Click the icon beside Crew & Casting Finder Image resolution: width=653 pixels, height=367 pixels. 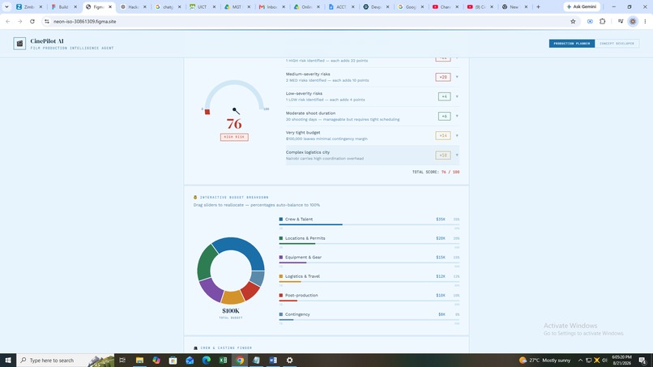pyautogui.click(x=195, y=348)
